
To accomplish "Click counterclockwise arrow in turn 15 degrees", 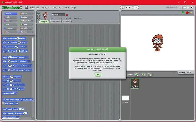I will [8, 81].
